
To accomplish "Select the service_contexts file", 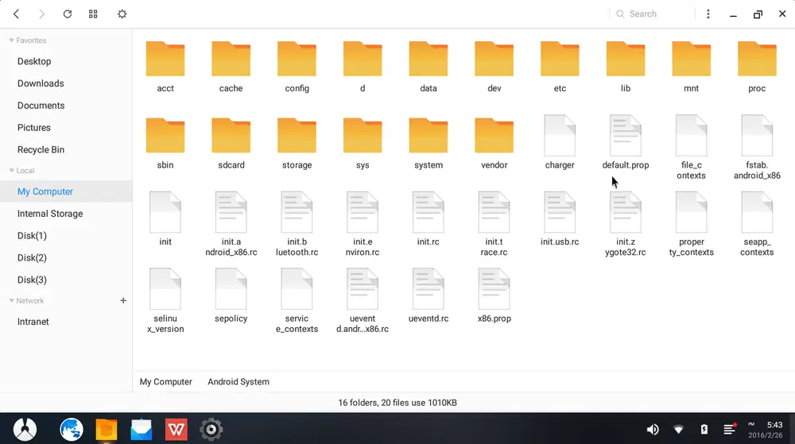I will (297, 302).
